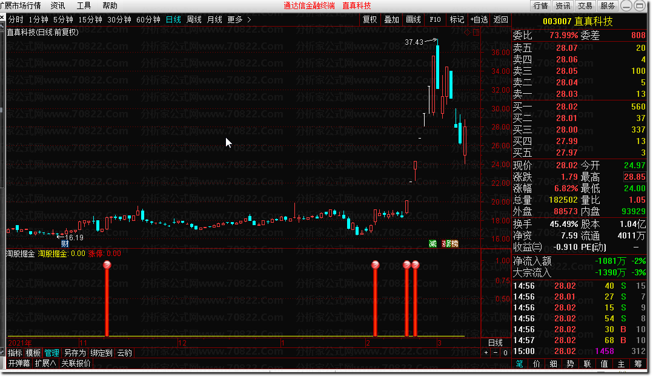This screenshot has width=653, height=377.
Task: Click the 财 finance marker icon
Action: [65, 244]
